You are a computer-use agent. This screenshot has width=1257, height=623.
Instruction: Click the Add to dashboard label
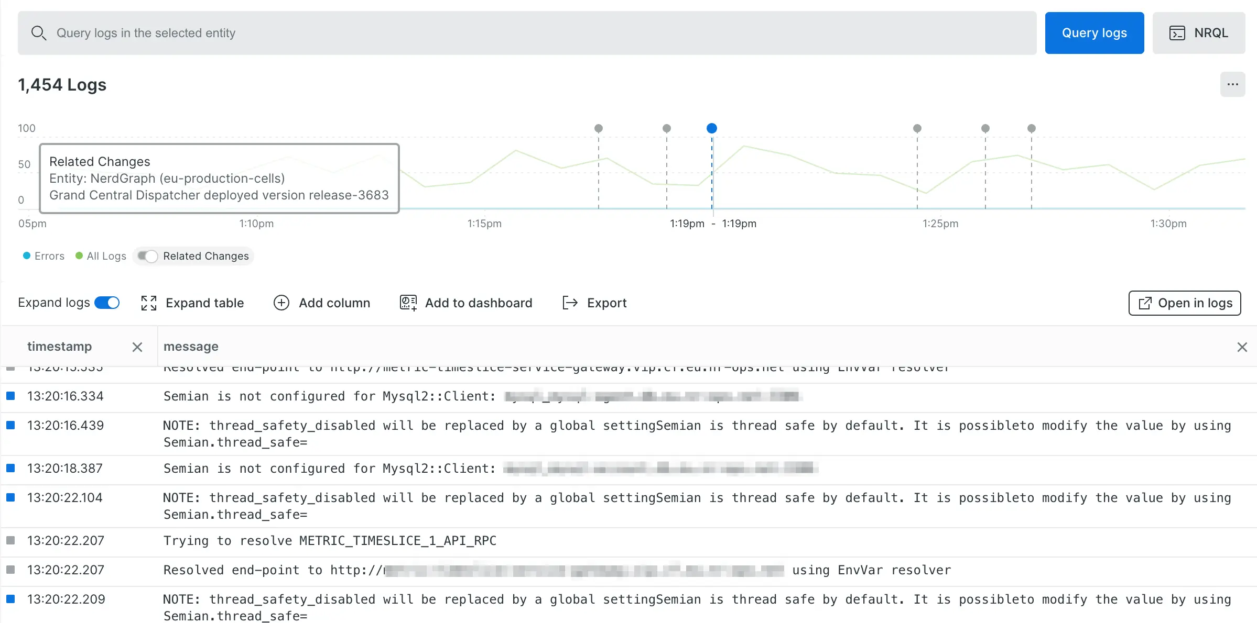pos(479,303)
